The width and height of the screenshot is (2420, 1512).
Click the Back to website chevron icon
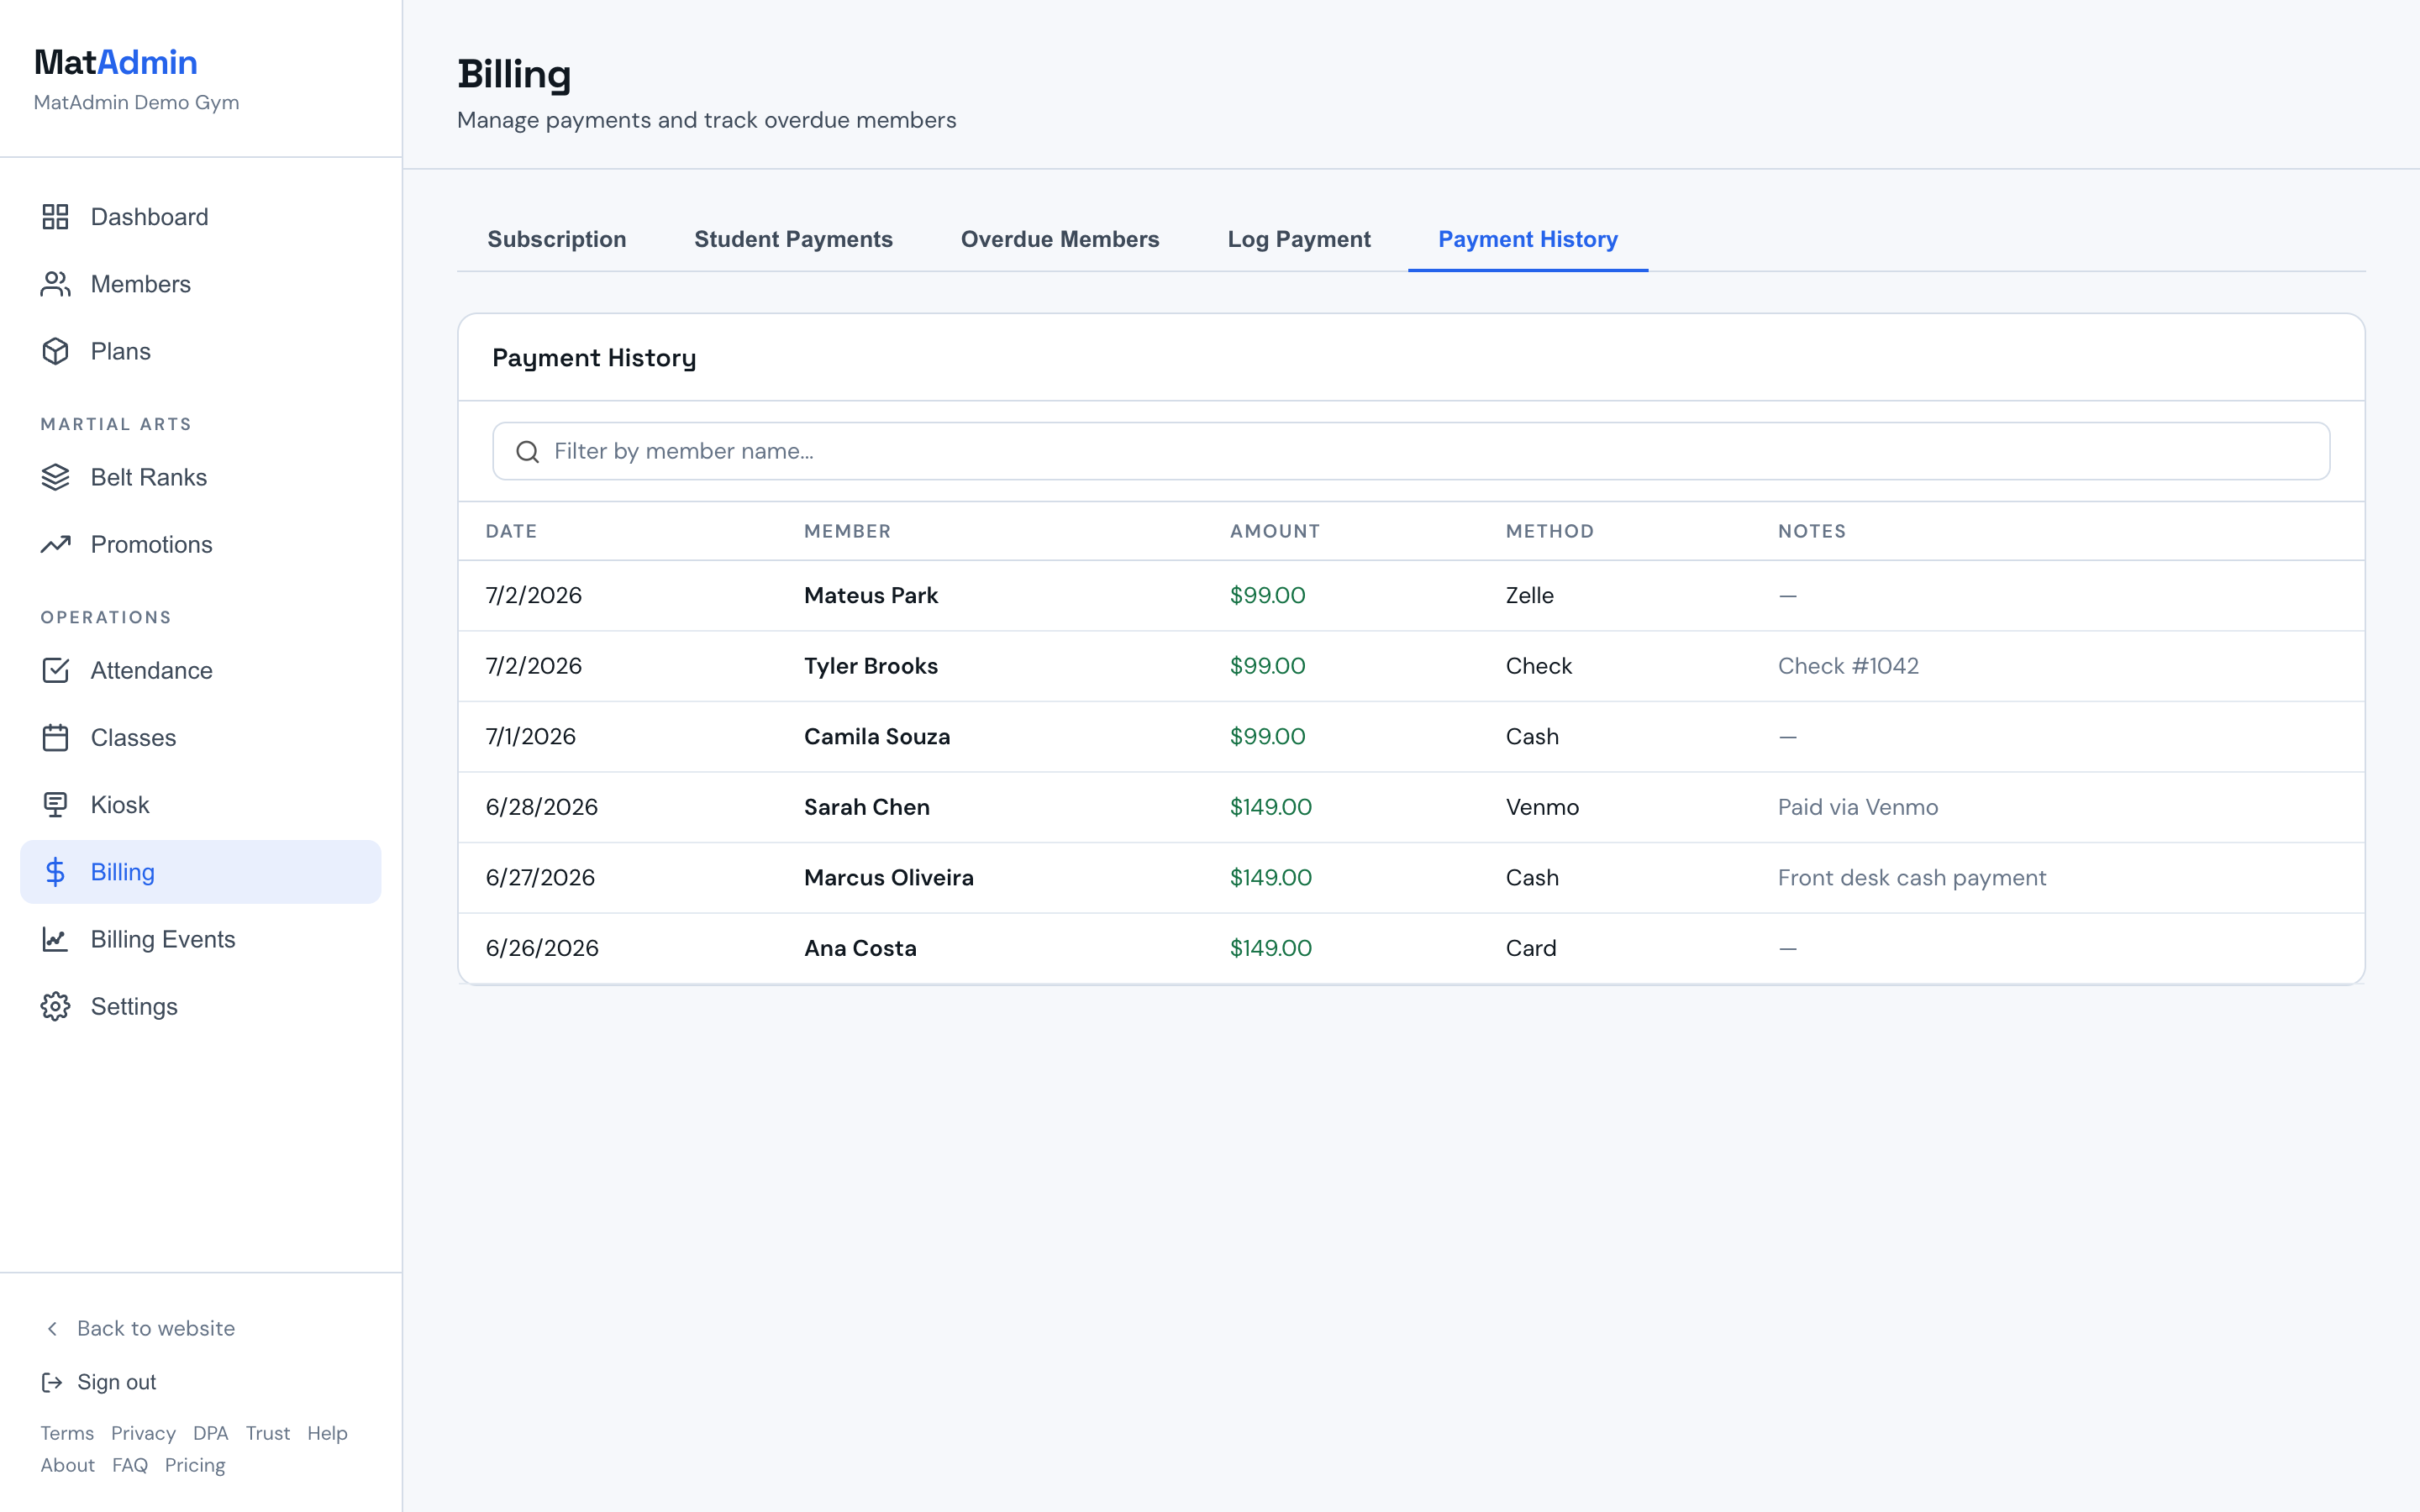coord(52,1328)
